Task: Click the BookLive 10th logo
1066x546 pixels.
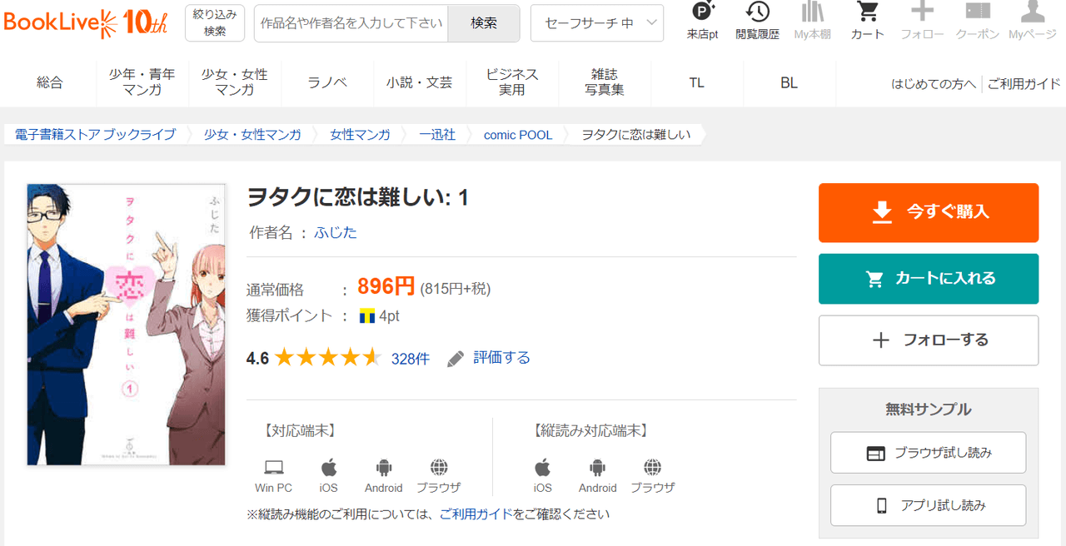Action: point(86,22)
